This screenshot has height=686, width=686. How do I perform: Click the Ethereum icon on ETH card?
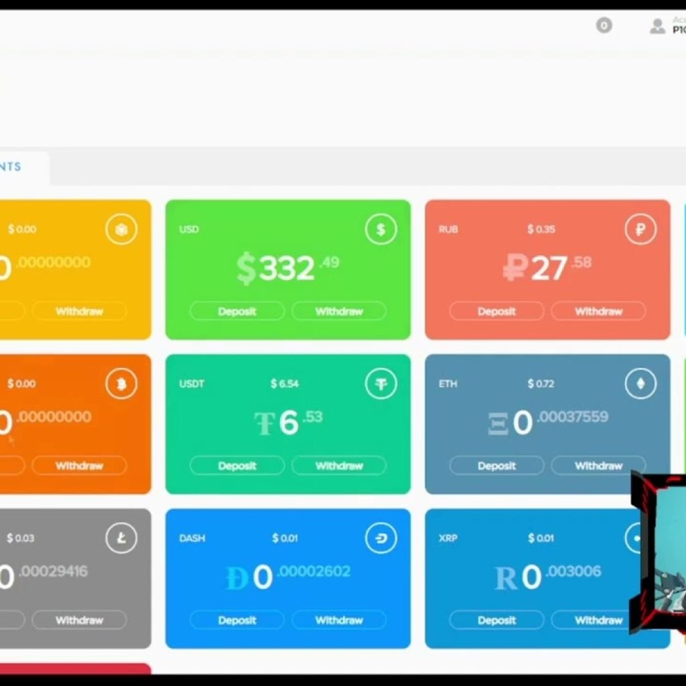point(640,384)
